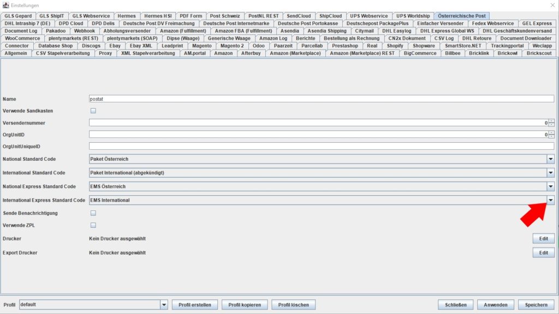Switch to the Allgemein tab
The image size is (559, 314).
tap(16, 53)
